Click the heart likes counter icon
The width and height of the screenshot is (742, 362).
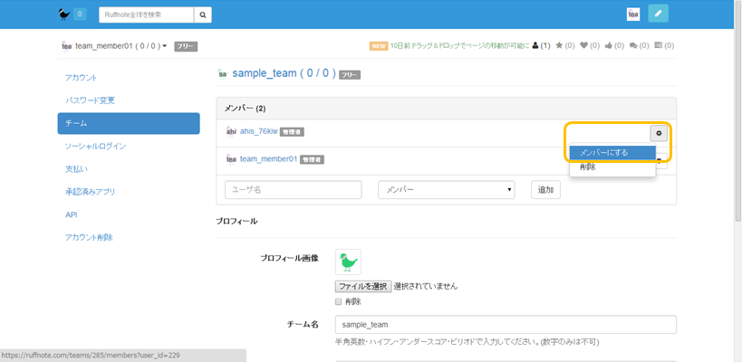(583, 45)
